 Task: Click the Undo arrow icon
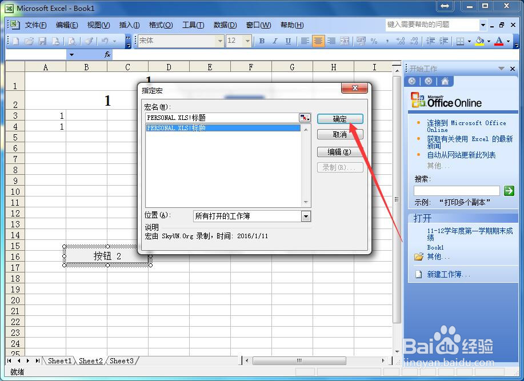(x=105, y=41)
